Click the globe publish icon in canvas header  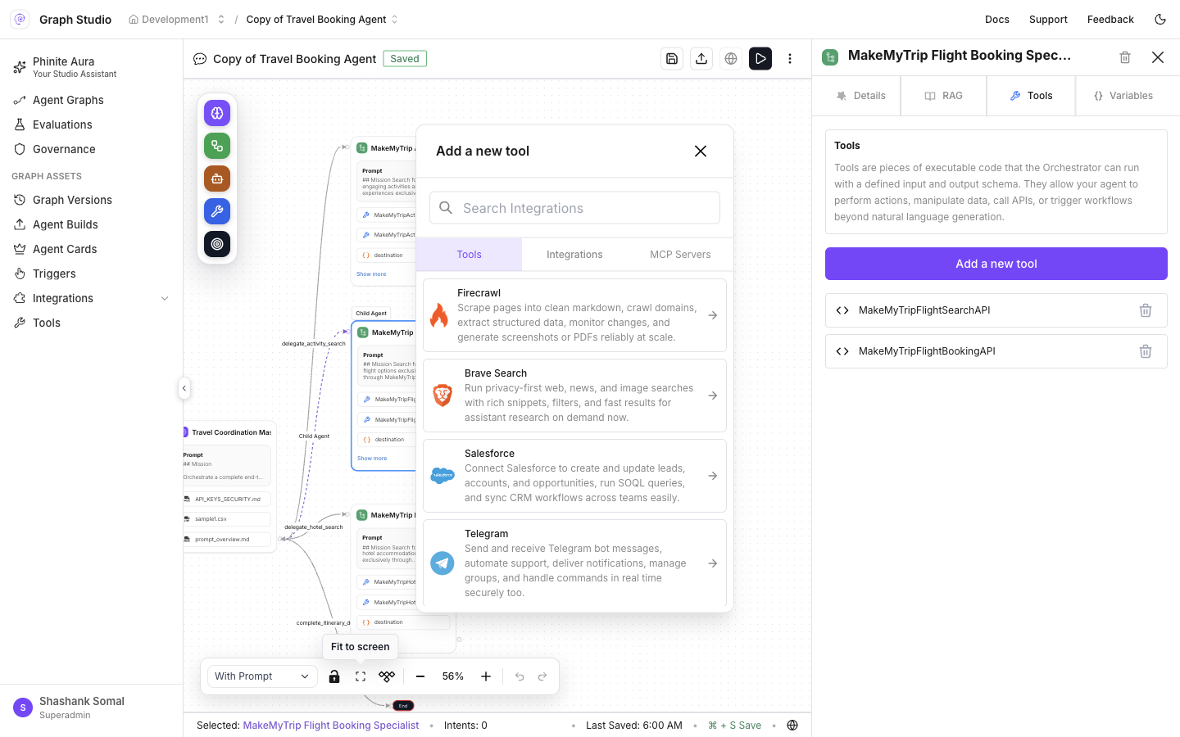click(731, 59)
